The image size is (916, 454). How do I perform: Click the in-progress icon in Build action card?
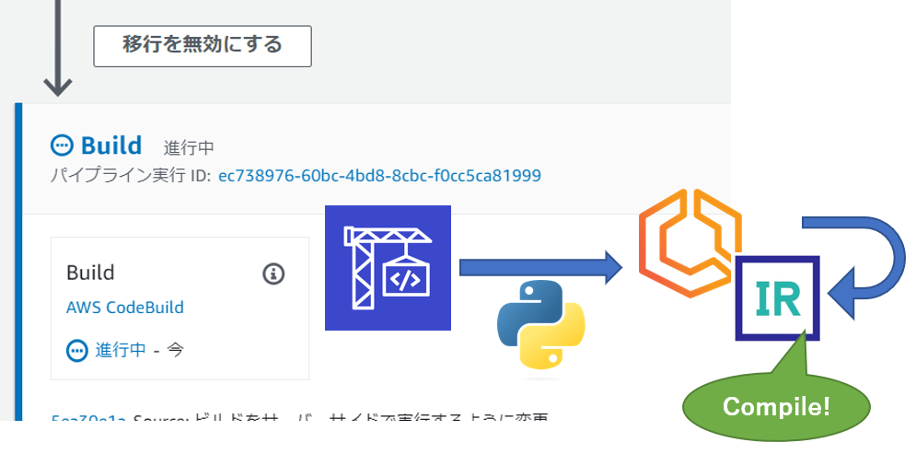coord(76,351)
